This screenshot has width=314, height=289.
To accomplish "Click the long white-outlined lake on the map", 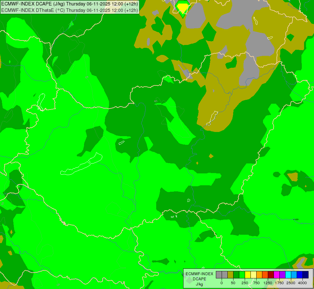I will coord(81,164).
